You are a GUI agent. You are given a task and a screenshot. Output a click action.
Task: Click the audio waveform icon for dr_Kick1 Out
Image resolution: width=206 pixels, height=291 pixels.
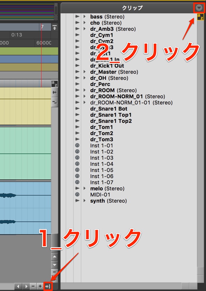[x=77, y=66]
